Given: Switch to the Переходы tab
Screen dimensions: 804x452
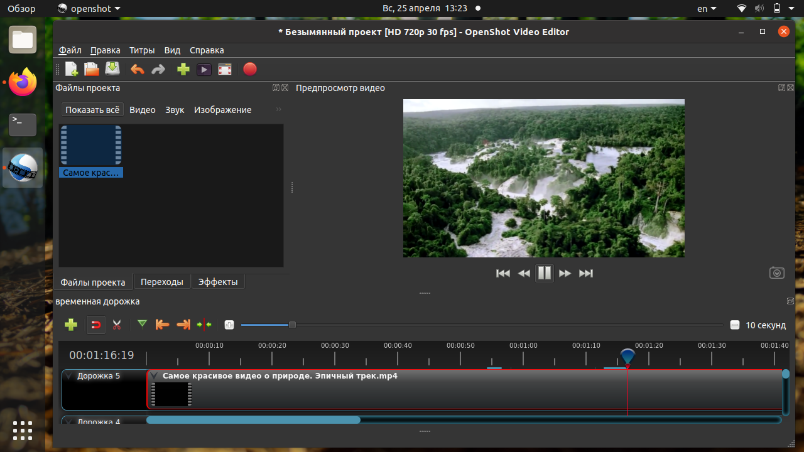Looking at the screenshot, I should point(162,282).
